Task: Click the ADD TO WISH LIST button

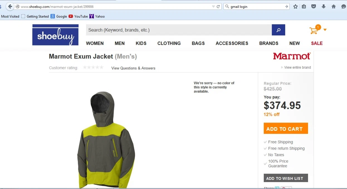Action: tap(286, 178)
